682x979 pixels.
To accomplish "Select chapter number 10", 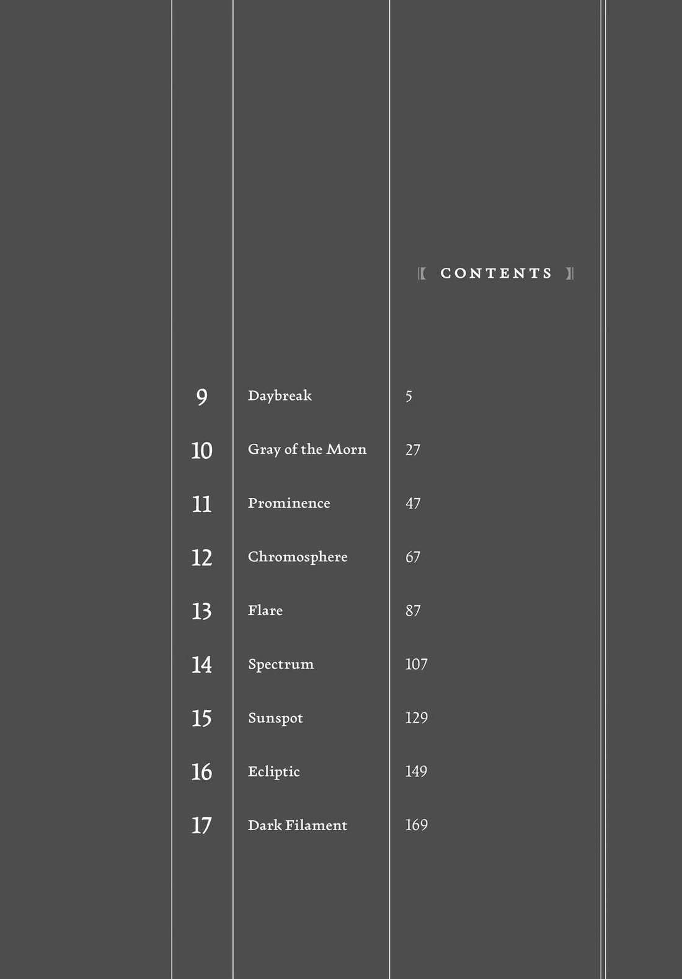I will click(x=201, y=450).
